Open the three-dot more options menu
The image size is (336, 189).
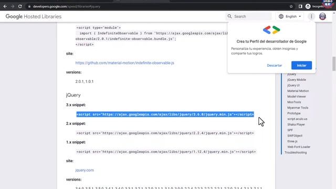311,16
